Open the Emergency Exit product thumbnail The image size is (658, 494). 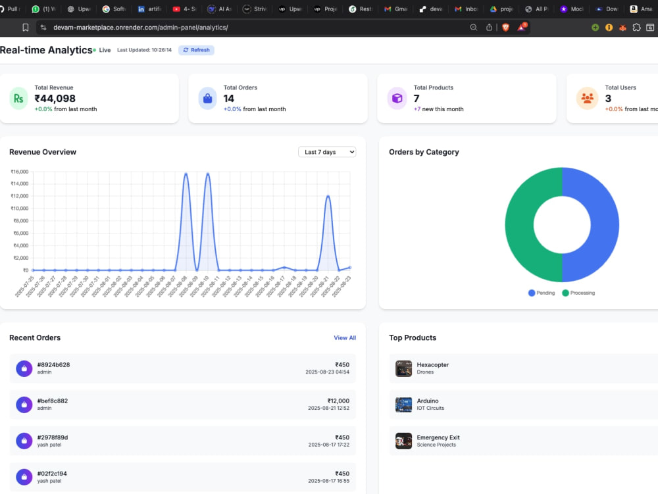pyautogui.click(x=404, y=441)
